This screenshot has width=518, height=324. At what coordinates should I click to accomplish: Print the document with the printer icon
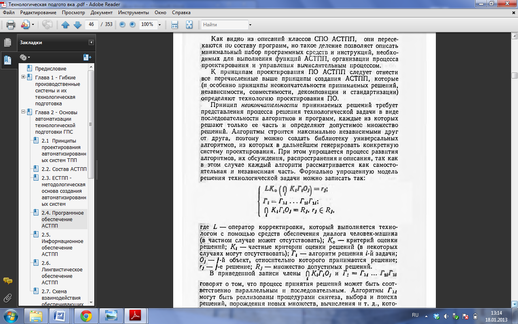(x=11, y=25)
